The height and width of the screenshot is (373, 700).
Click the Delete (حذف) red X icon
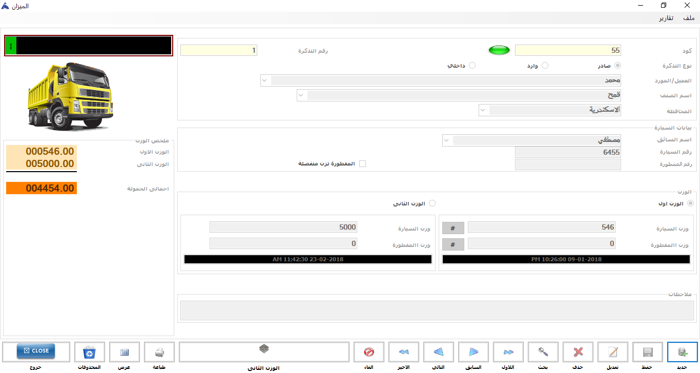tap(578, 352)
